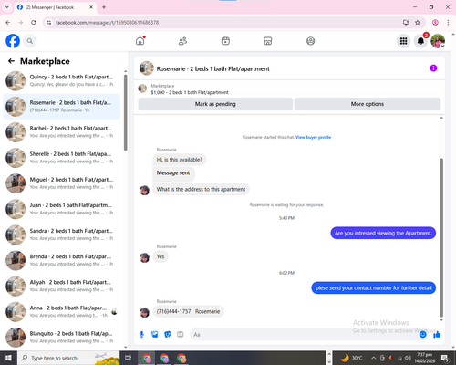
Task: Click the conversation list scrollbar
Action: coord(126,112)
